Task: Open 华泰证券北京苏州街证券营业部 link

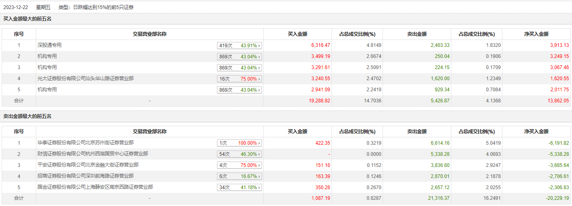Action: (x=85, y=143)
